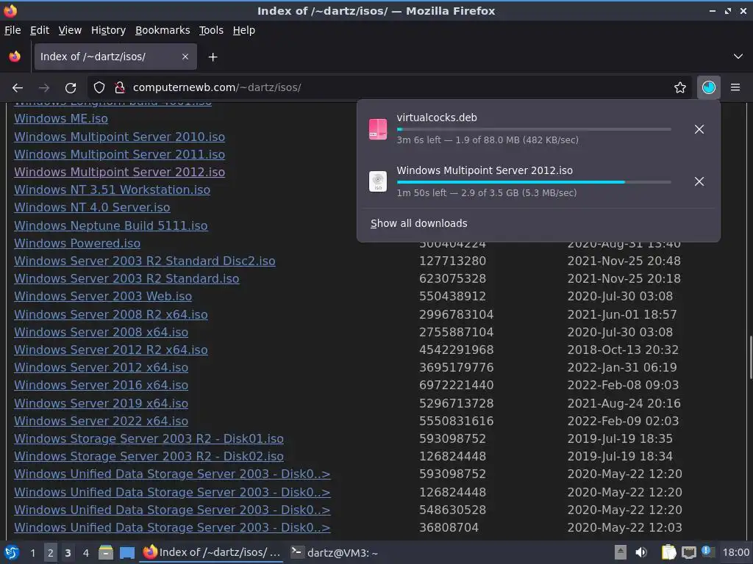Click Show all downloads
This screenshot has width=753, height=564.
point(418,223)
